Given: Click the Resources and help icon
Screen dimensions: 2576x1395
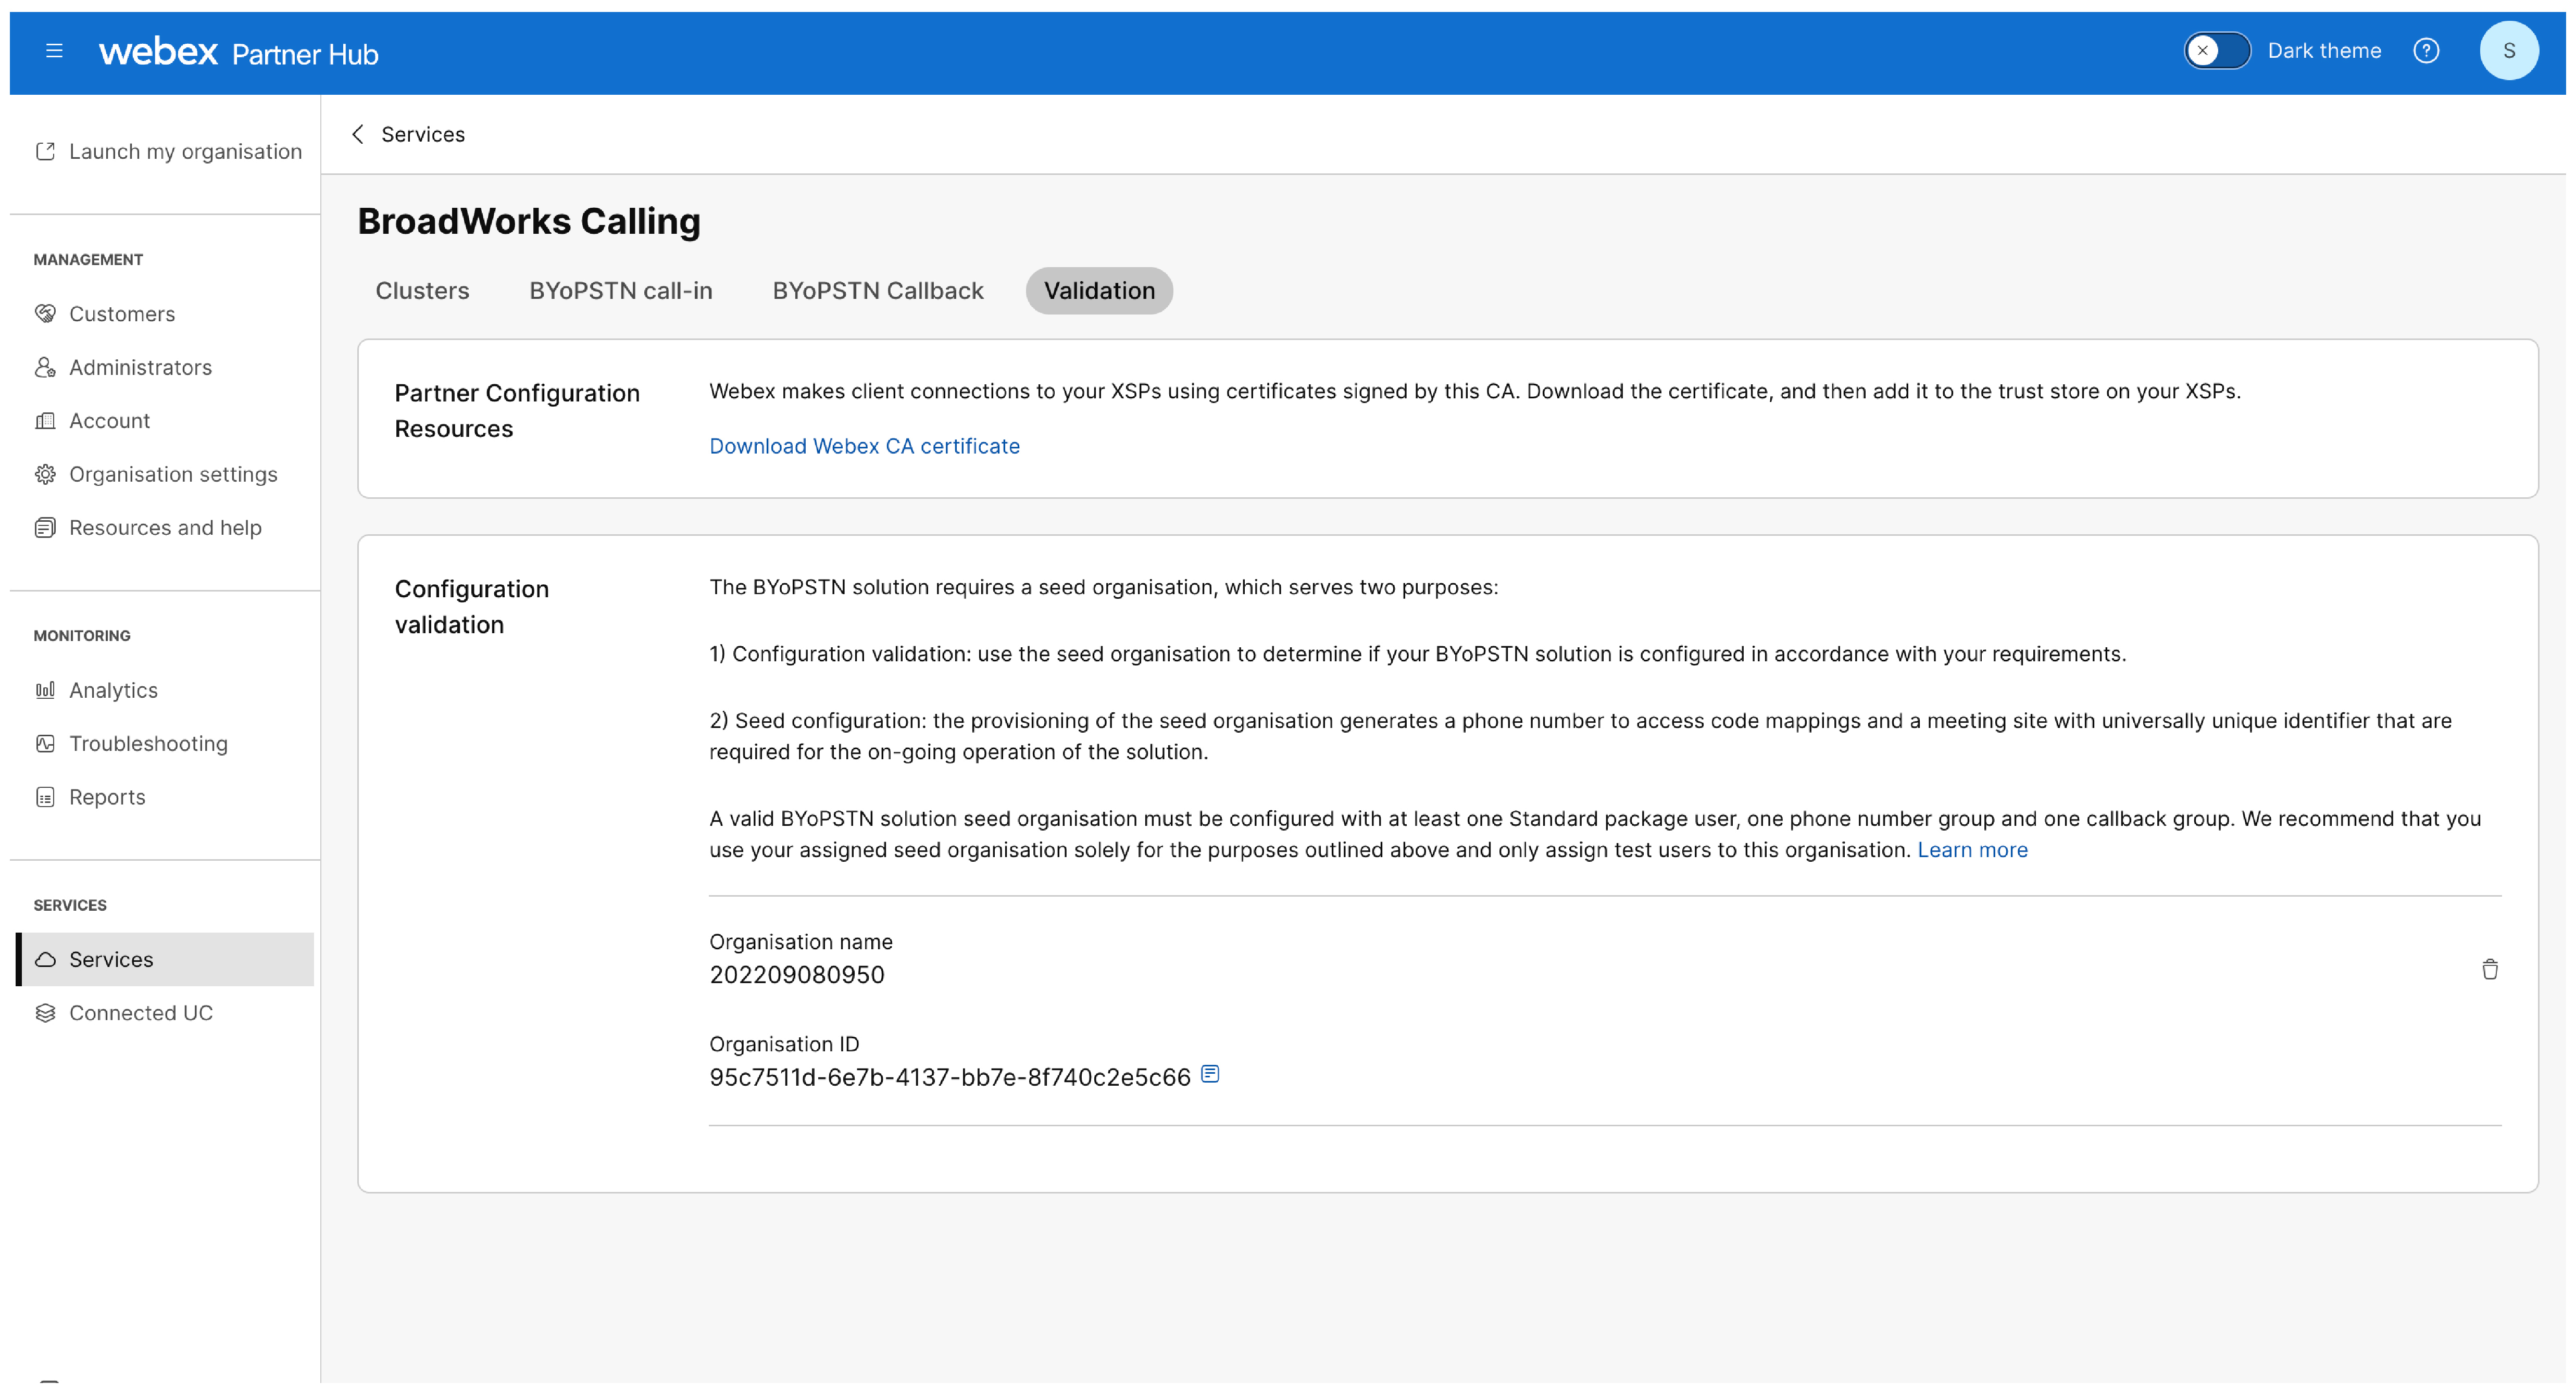Looking at the screenshot, I should coord(45,528).
